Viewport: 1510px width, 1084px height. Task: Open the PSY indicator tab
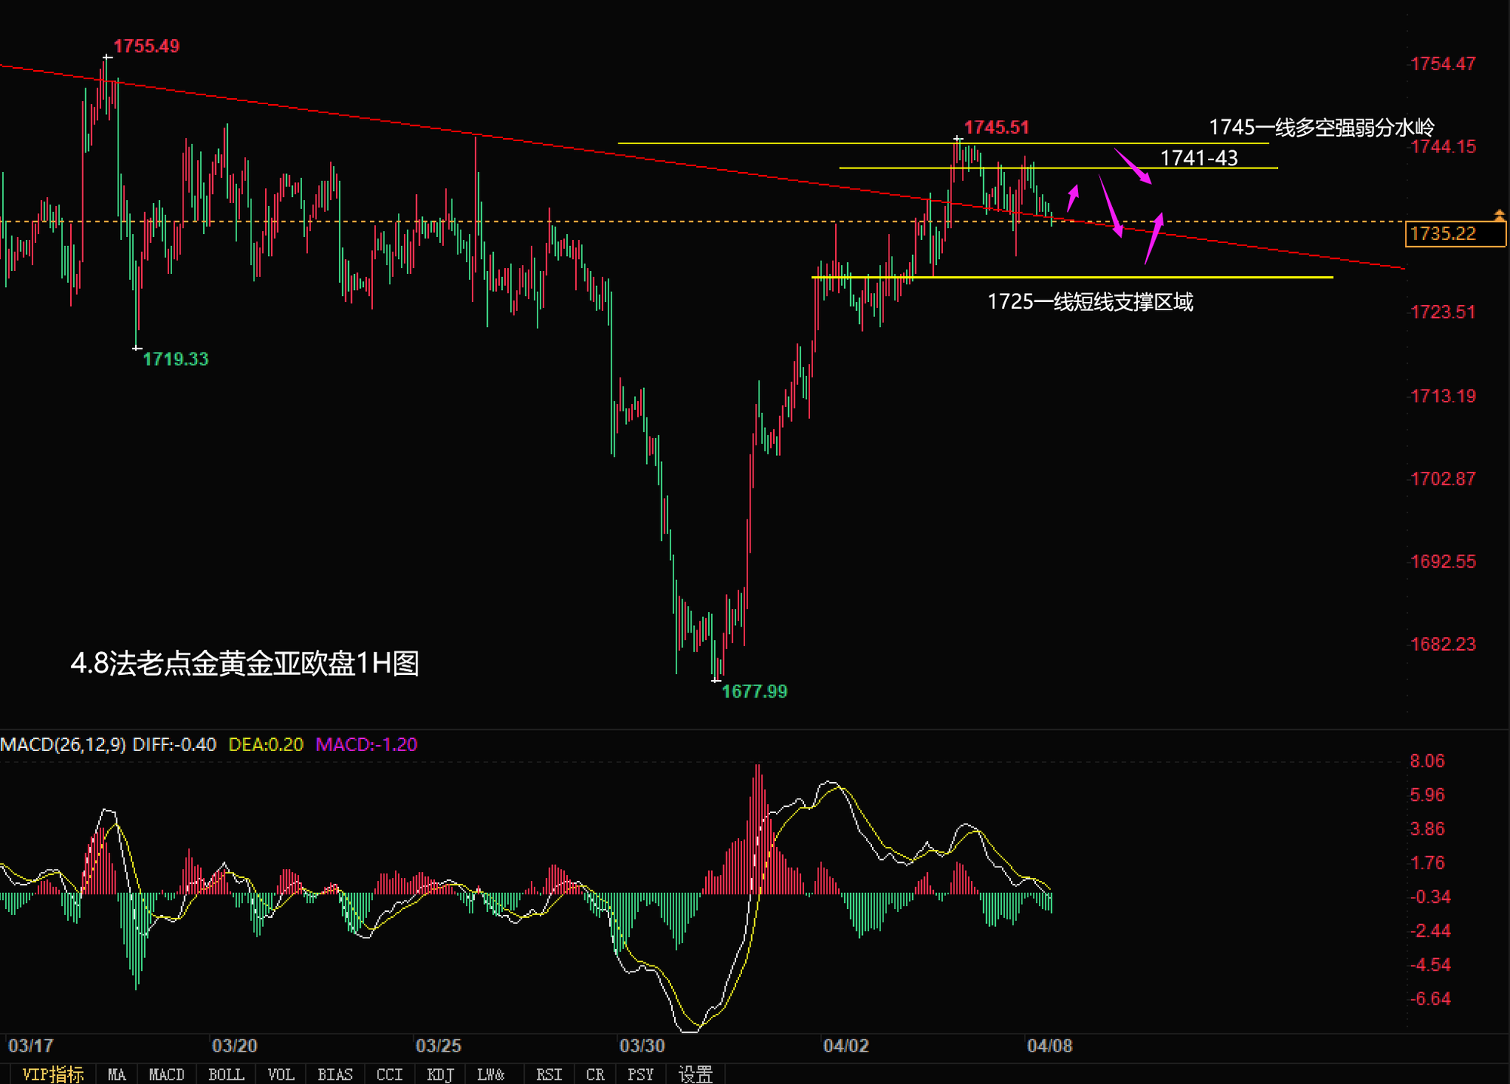(x=640, y=1074)
